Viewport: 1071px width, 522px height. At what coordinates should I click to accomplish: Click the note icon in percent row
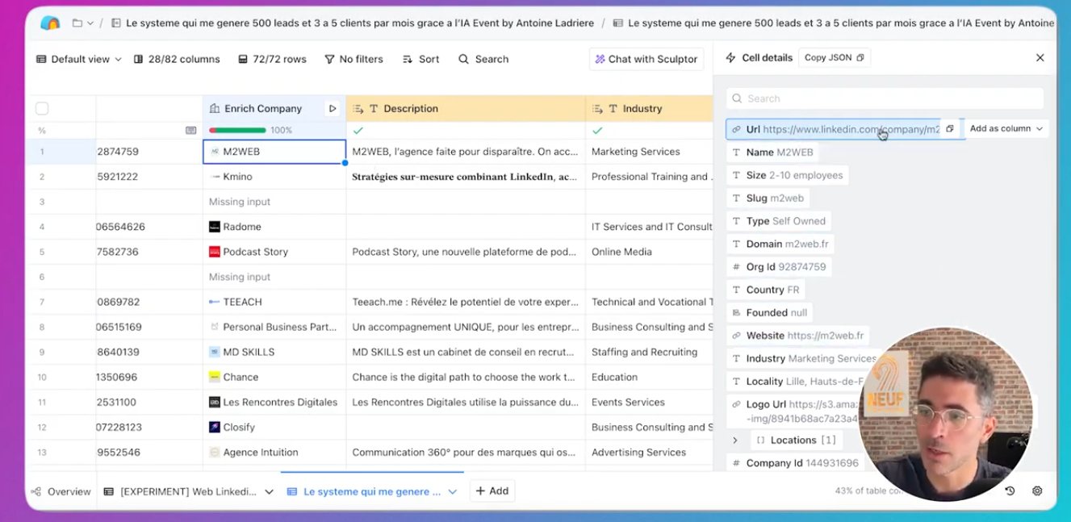[191, 130]
